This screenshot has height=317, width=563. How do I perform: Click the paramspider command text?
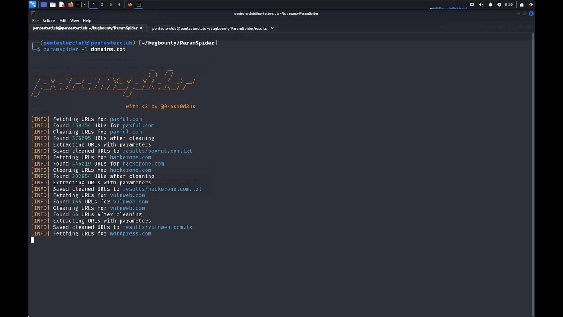coord(61,49)
